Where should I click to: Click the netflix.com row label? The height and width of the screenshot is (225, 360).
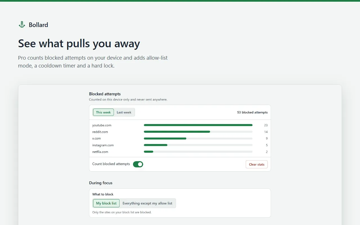tap(100, 152)
